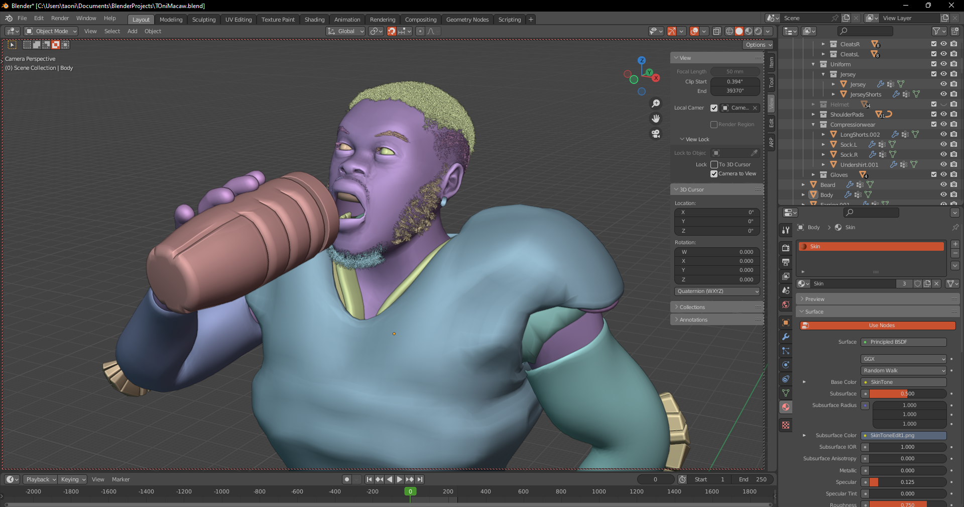Disable Camera to View checkbox
This screenshot has width=964, height=507.
click(714, 174)
